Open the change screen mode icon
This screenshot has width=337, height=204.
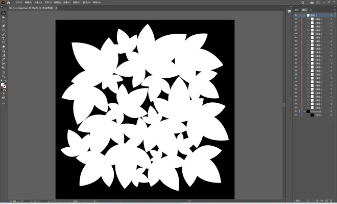[x=4, y=98]
